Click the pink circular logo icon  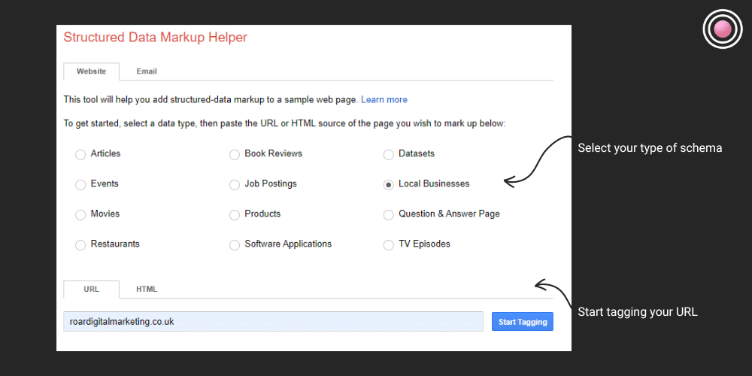[x=722, y=29]
